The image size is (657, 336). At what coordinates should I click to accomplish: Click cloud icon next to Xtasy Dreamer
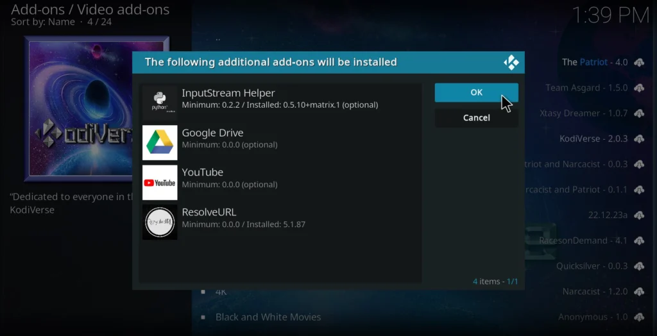[x=639, y=113]
